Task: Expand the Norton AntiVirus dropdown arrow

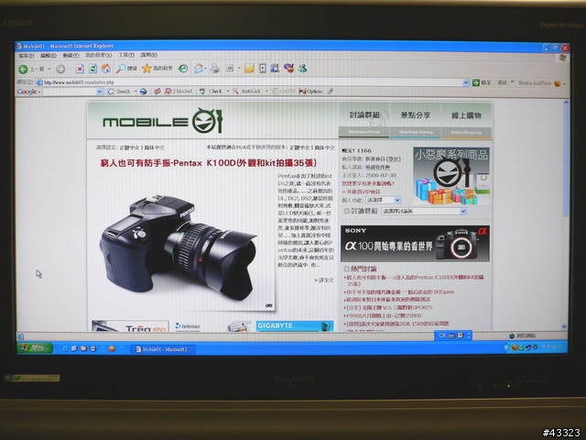Action: [564, 83]
